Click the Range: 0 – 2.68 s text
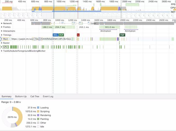The width and height of the screenshot is (176, 131). 11,102
